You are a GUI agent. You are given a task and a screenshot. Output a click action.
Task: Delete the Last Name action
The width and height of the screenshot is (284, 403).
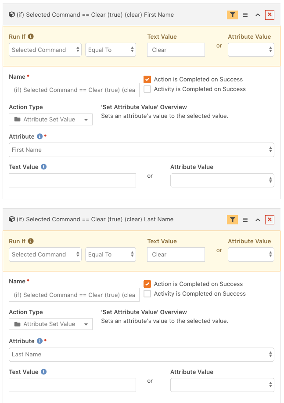tap(270, 220)
